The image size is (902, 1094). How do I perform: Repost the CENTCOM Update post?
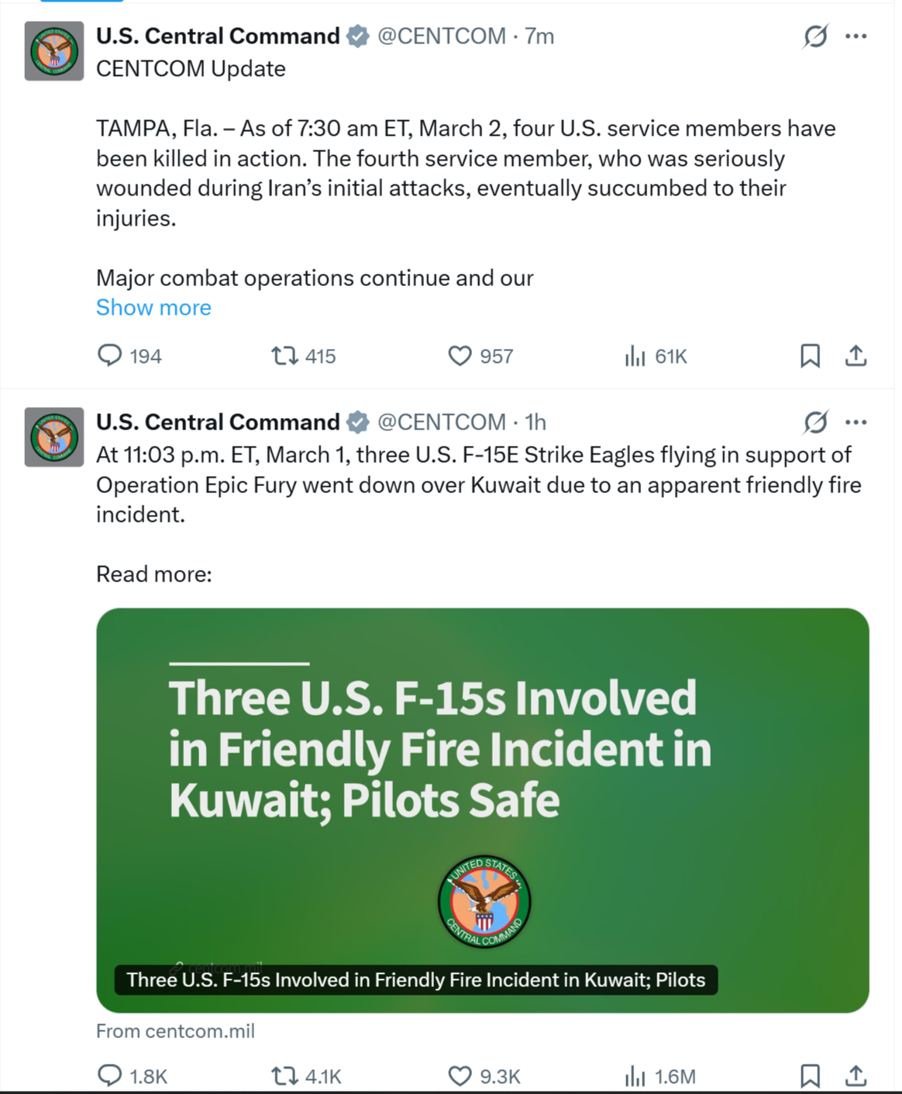click(x=284, y=356)
